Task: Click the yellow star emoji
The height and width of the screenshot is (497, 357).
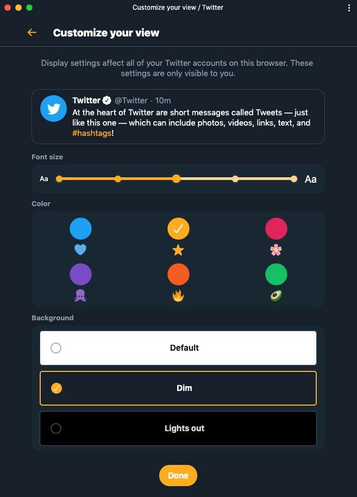Action: point(178,250)
